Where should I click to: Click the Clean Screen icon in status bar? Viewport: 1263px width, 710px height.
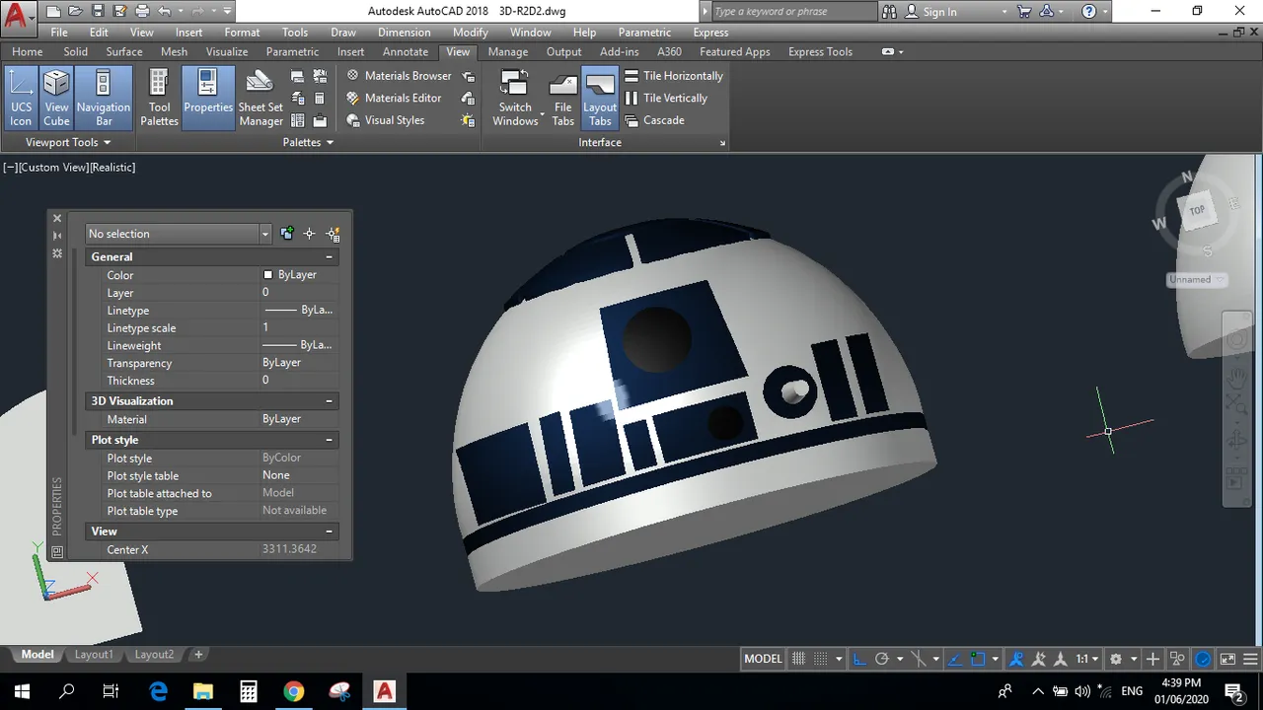coord(1227,659)
